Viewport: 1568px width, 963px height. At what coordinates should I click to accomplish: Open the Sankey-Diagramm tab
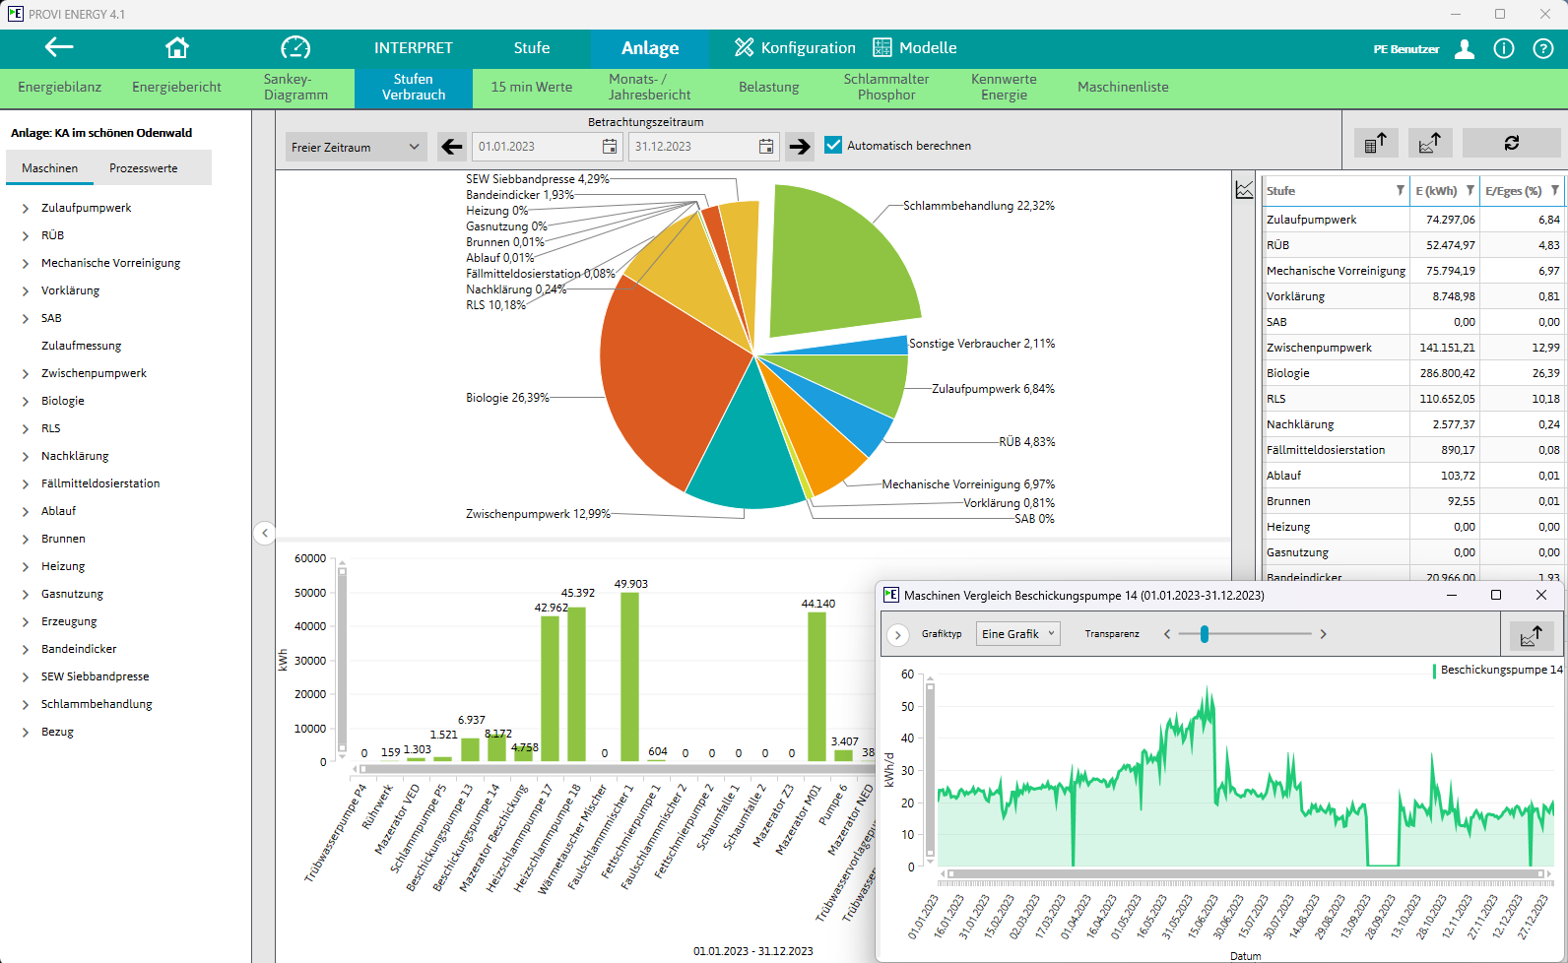pyautogui.click(x=295, y=88)
